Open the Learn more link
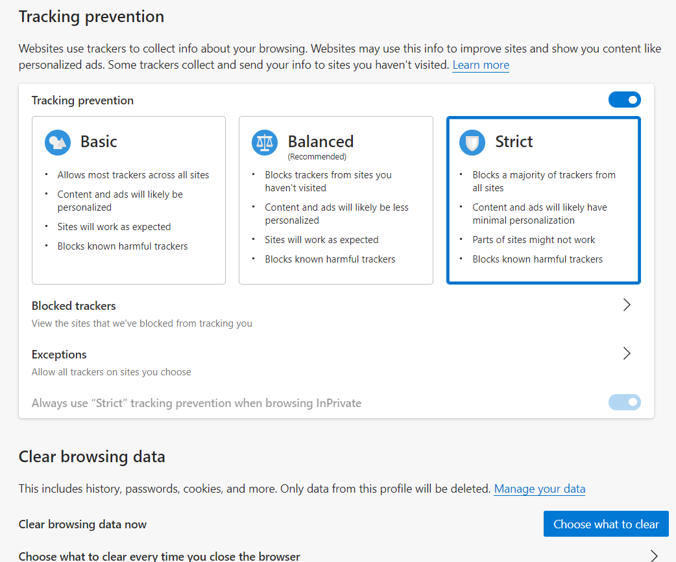Screen dimensions: 676x562 tap(481, 65)
